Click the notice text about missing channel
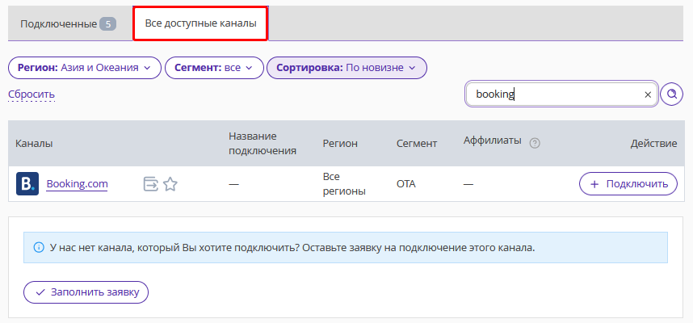The image size is (693, 323). pos(292,247)
